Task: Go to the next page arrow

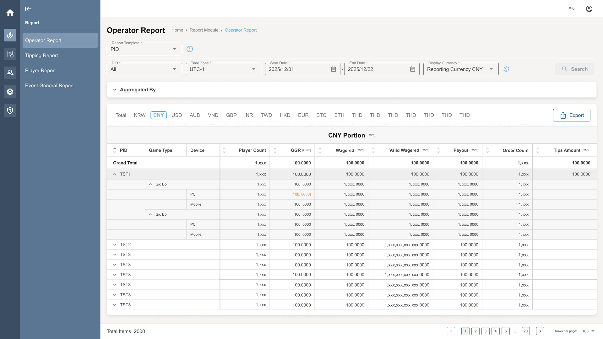Action: [x=540, y=331]
